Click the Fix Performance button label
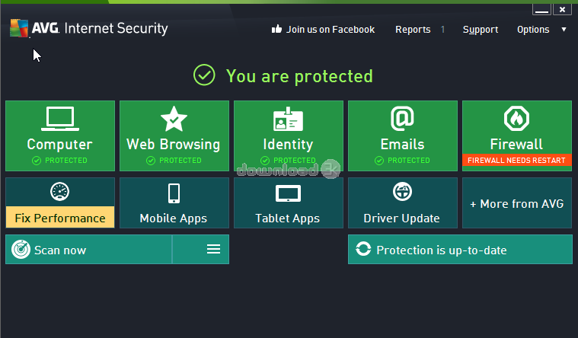Viewport: 578px width, 338px height. [x=60, y=218]
